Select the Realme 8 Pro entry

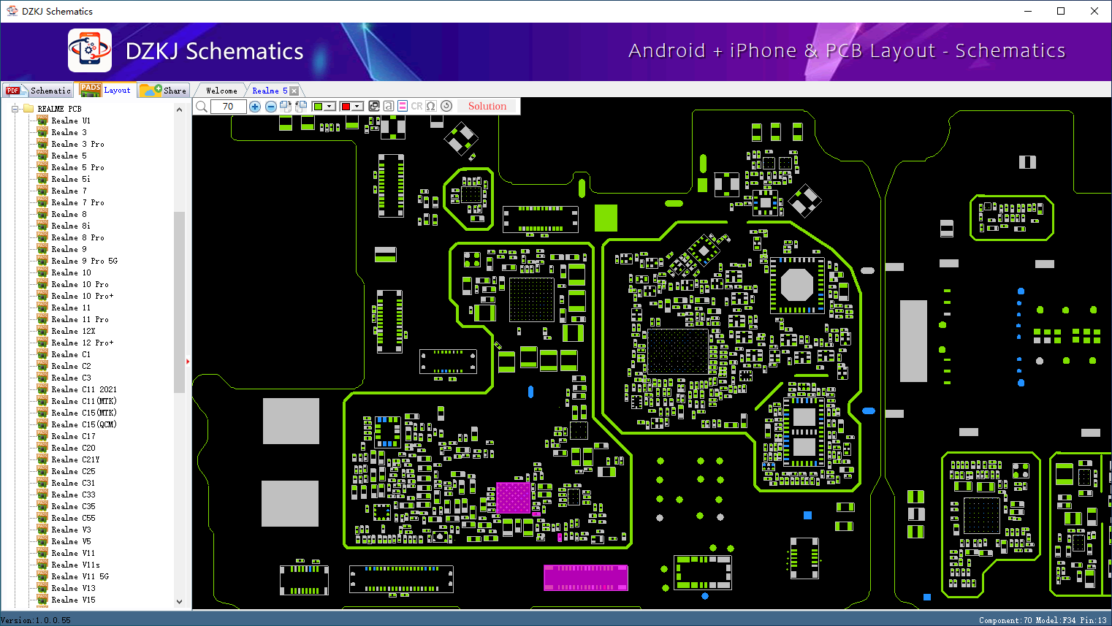point(77,237)
